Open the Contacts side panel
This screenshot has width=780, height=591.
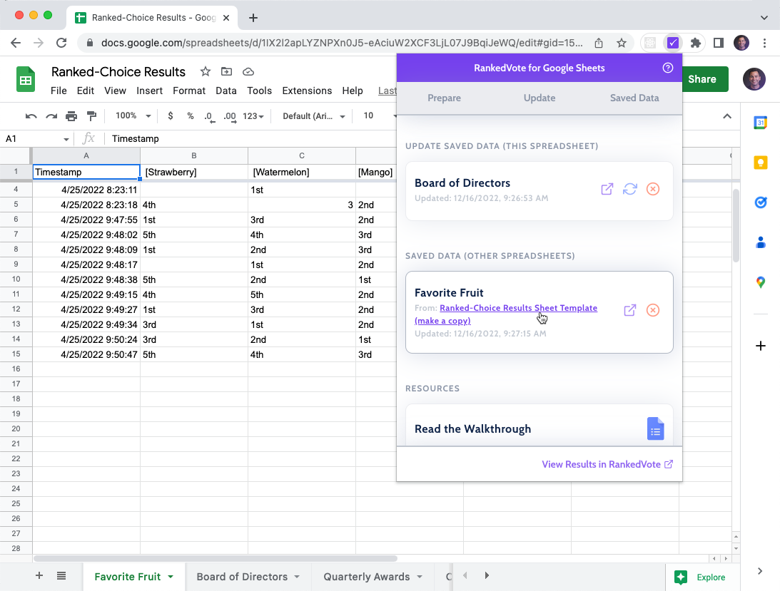[760, 242]
